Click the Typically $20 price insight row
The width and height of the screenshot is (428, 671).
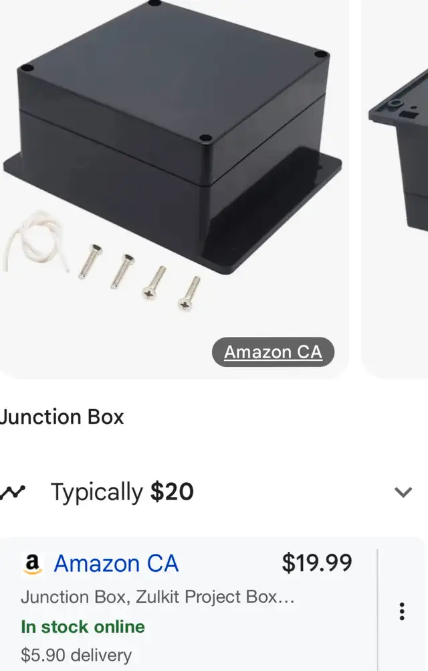click(x=207, y=492)
